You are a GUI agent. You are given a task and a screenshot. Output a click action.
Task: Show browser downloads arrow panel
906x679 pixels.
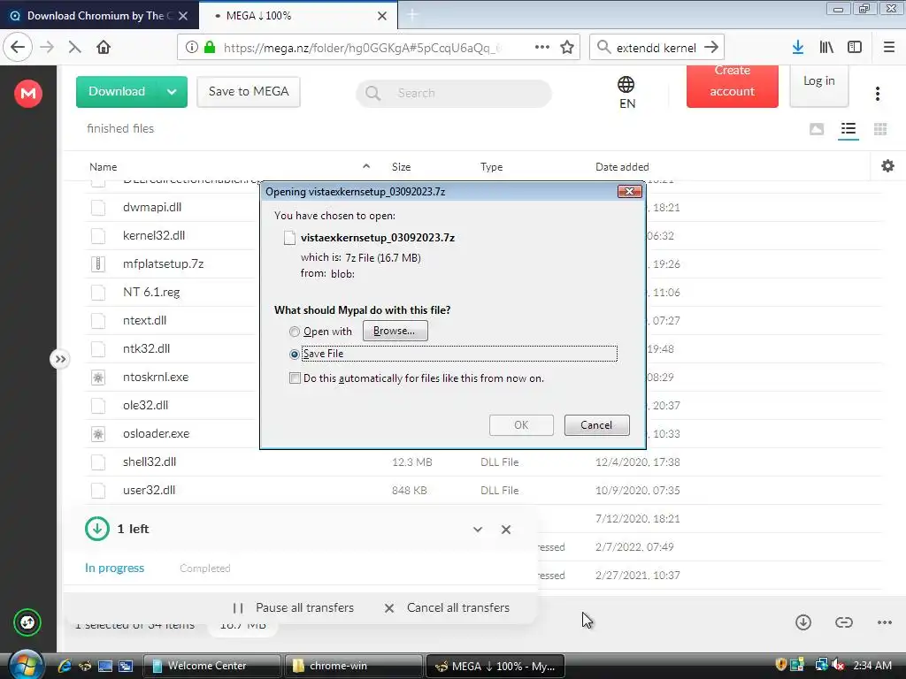click(798, 48)
